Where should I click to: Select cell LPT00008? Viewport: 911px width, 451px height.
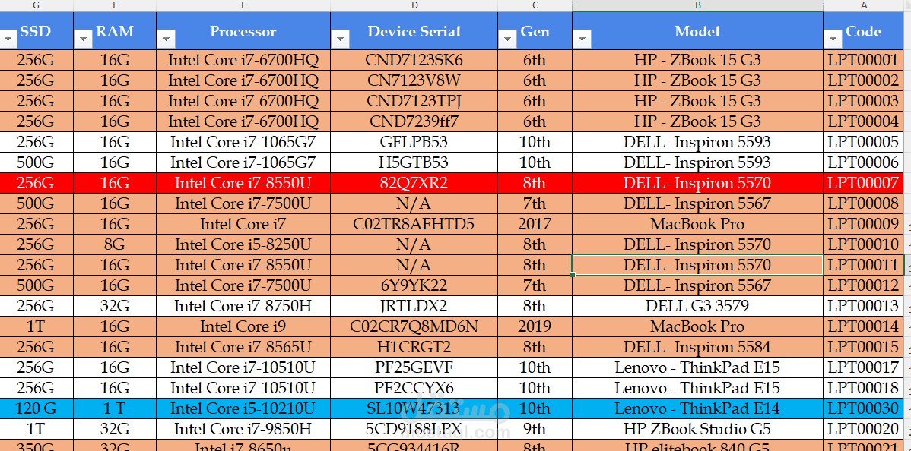coord(864,203)
